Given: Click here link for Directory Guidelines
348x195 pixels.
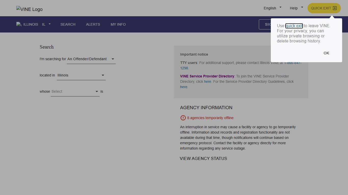Looking at the screenshot, I should [183, 87].
